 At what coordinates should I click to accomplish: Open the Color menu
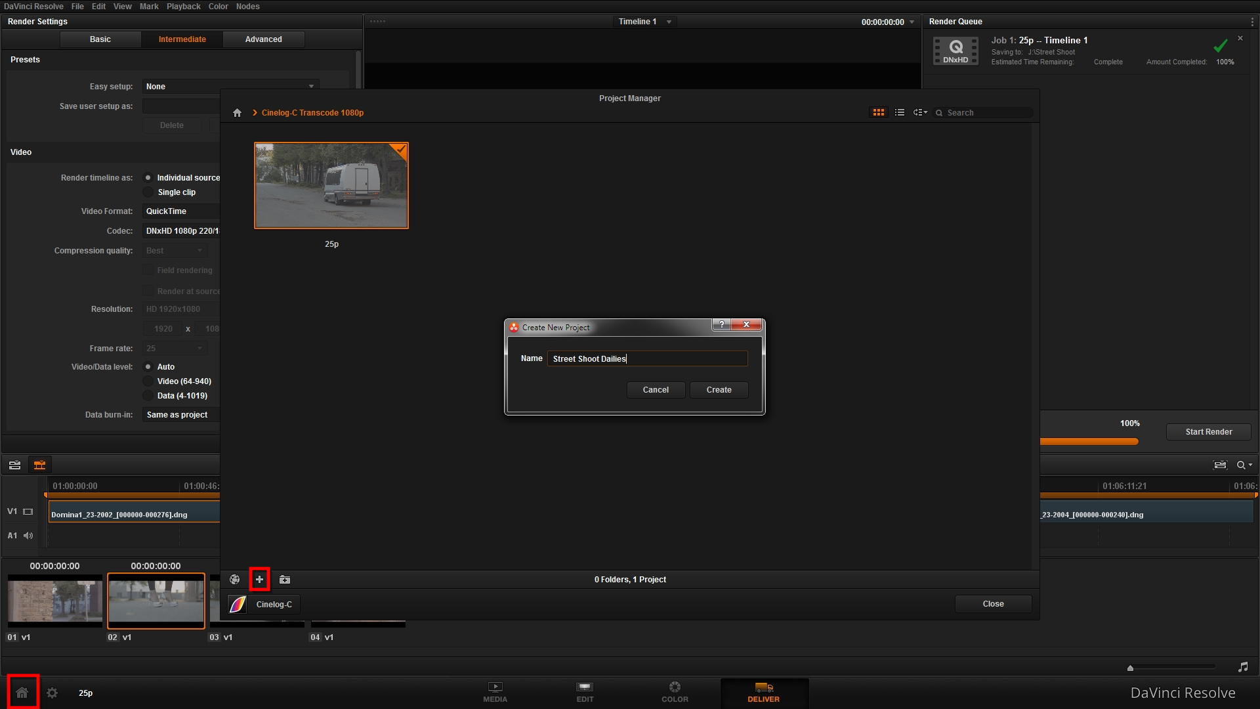(x=219, y=7)
